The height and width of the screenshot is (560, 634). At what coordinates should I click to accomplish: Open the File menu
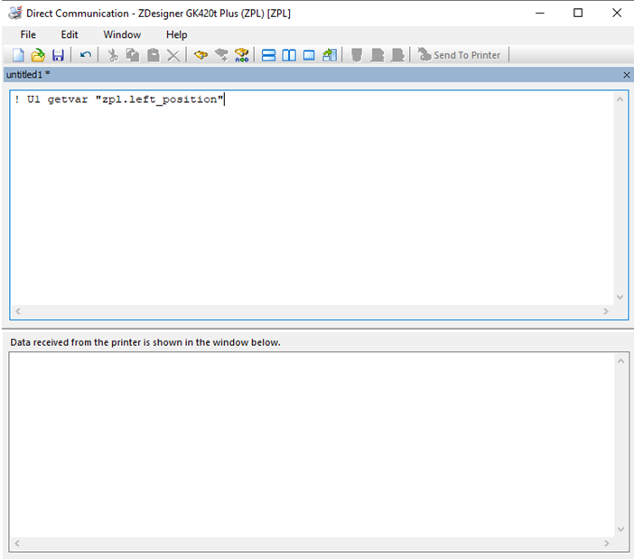[x=28, y=34]
